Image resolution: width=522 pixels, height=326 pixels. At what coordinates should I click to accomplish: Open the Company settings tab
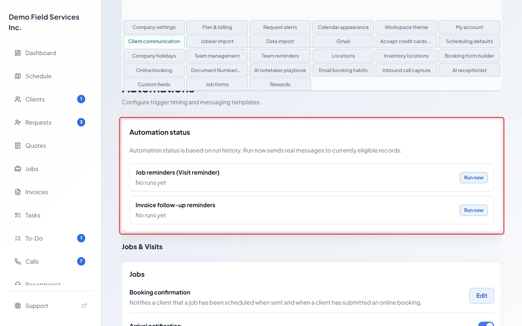[x=154, y=27]
